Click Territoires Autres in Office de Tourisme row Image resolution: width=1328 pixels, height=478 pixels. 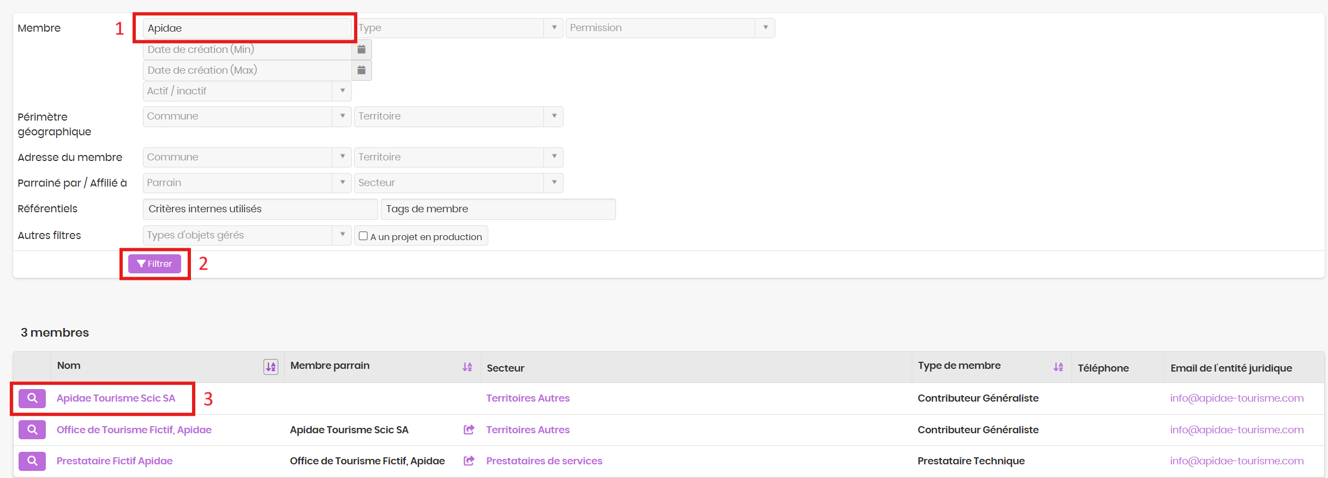click(x=528, y=430)
